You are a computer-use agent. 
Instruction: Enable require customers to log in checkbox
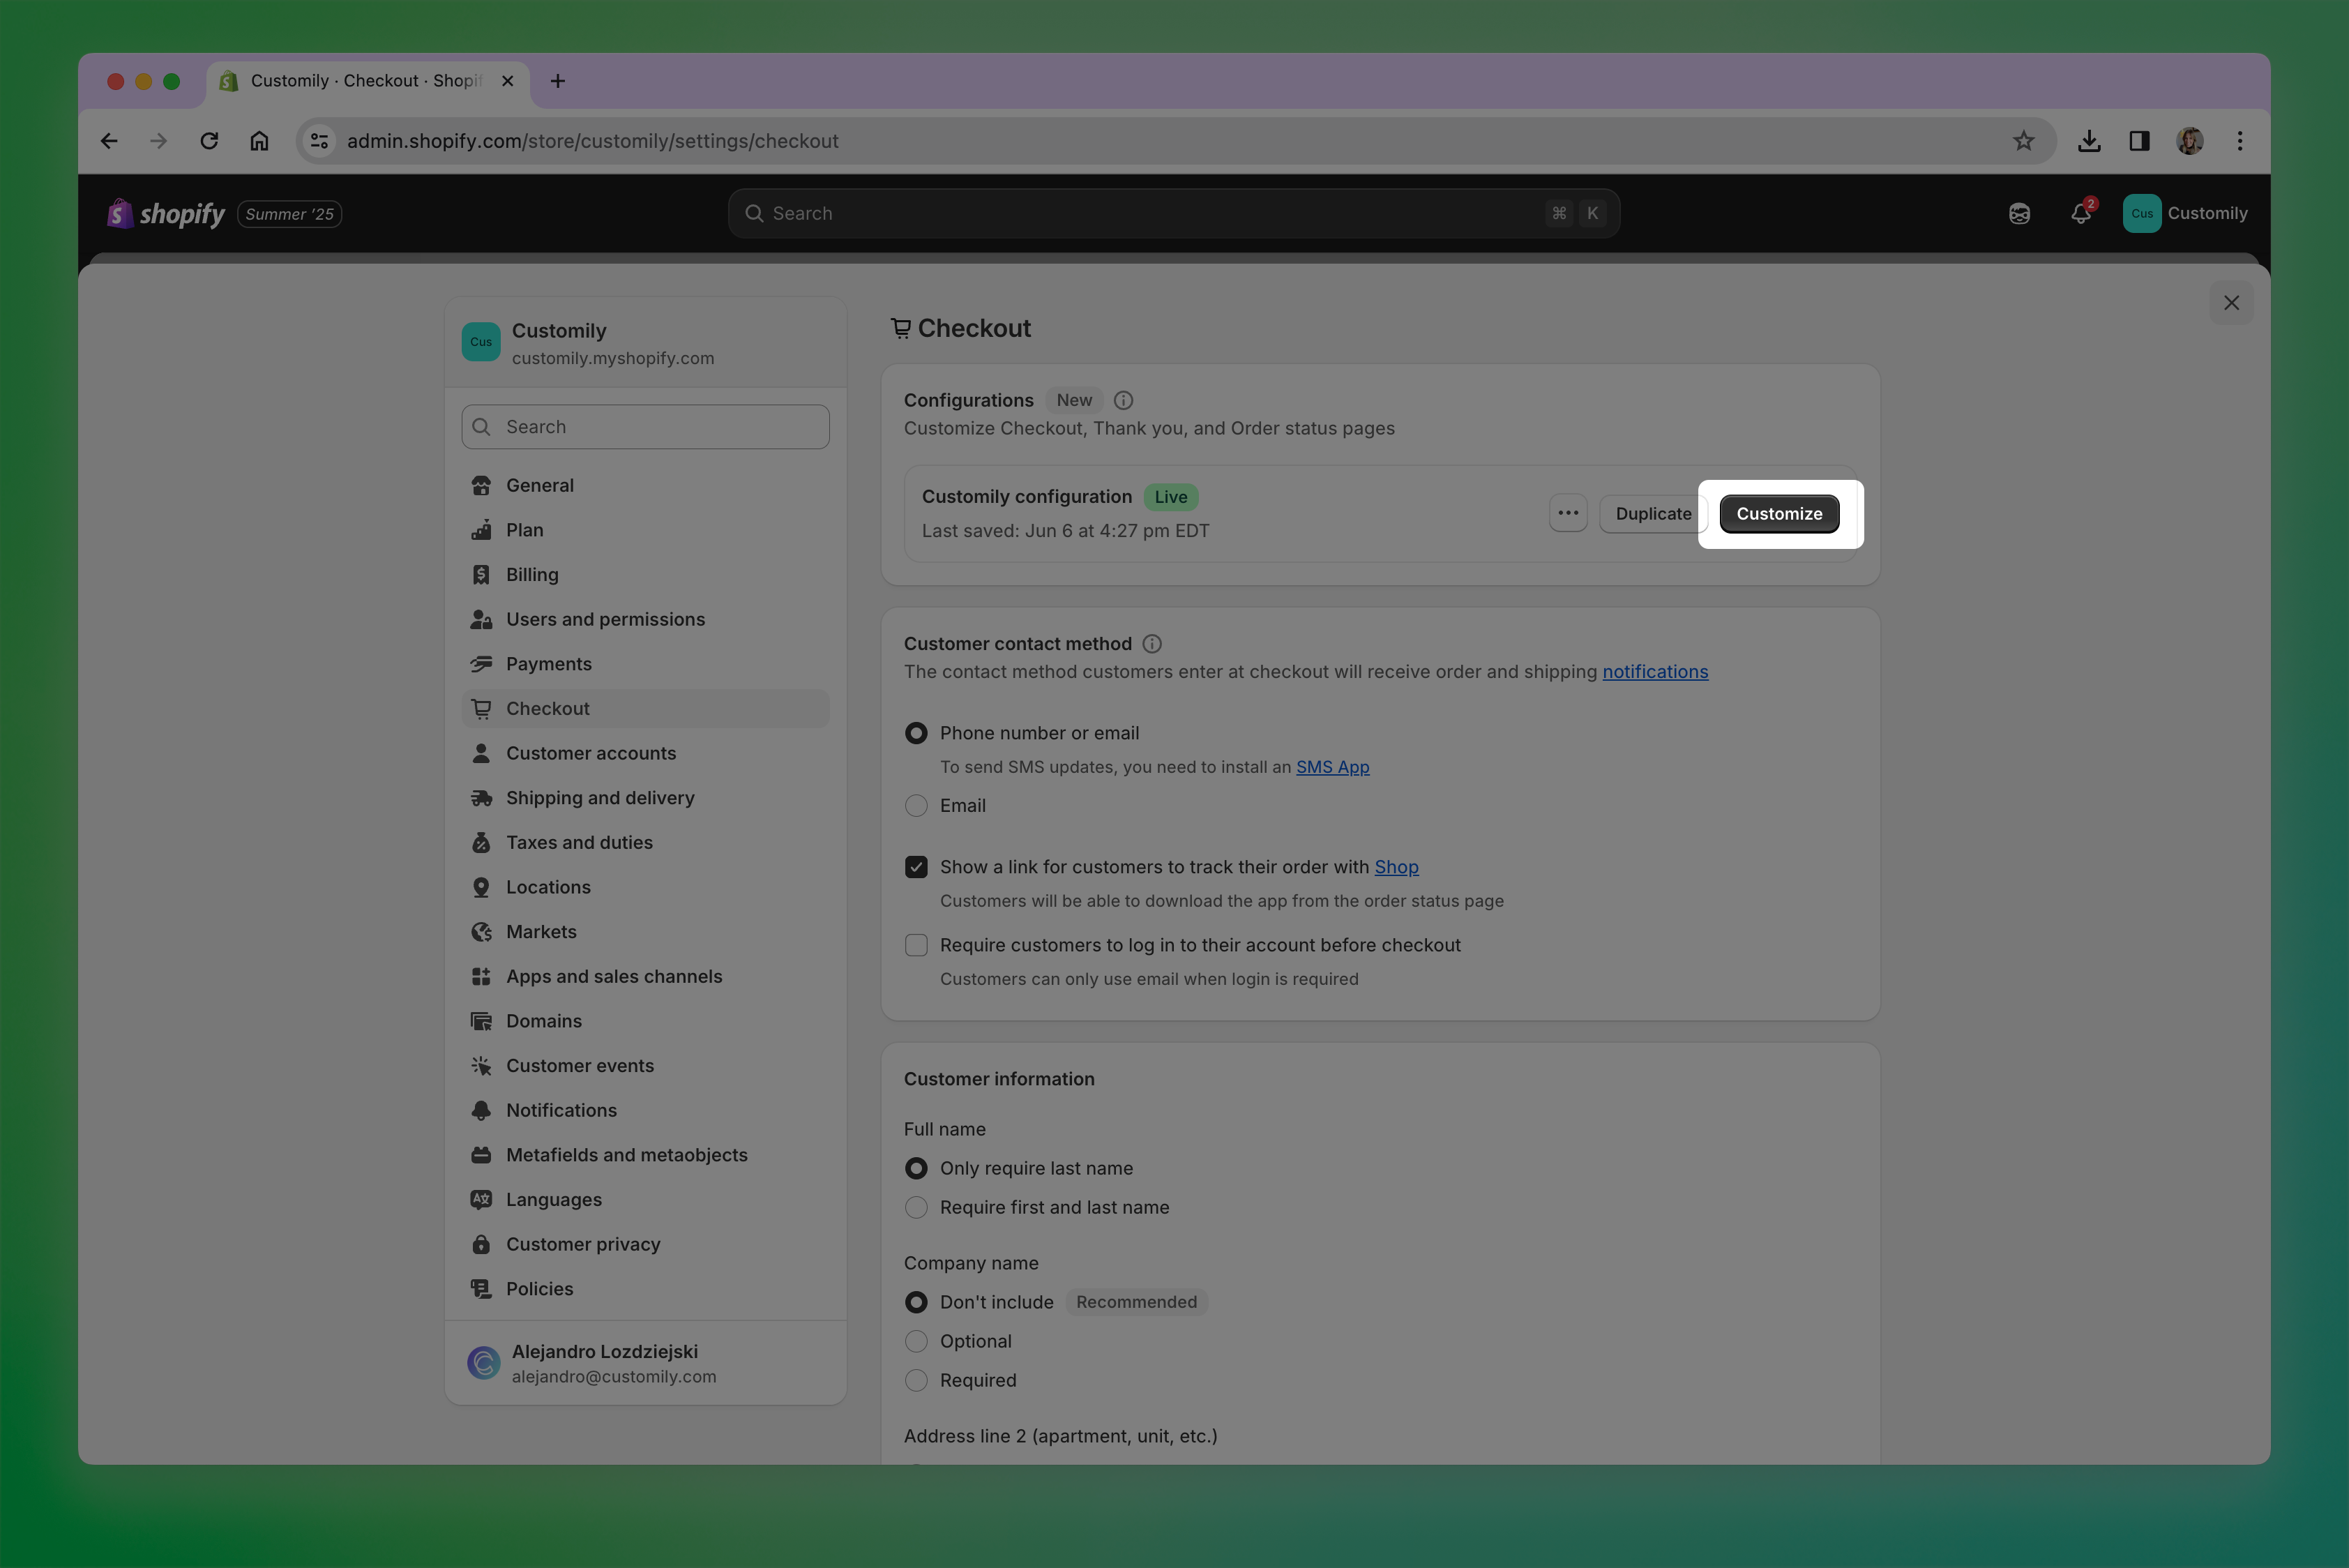pos(916,946)
